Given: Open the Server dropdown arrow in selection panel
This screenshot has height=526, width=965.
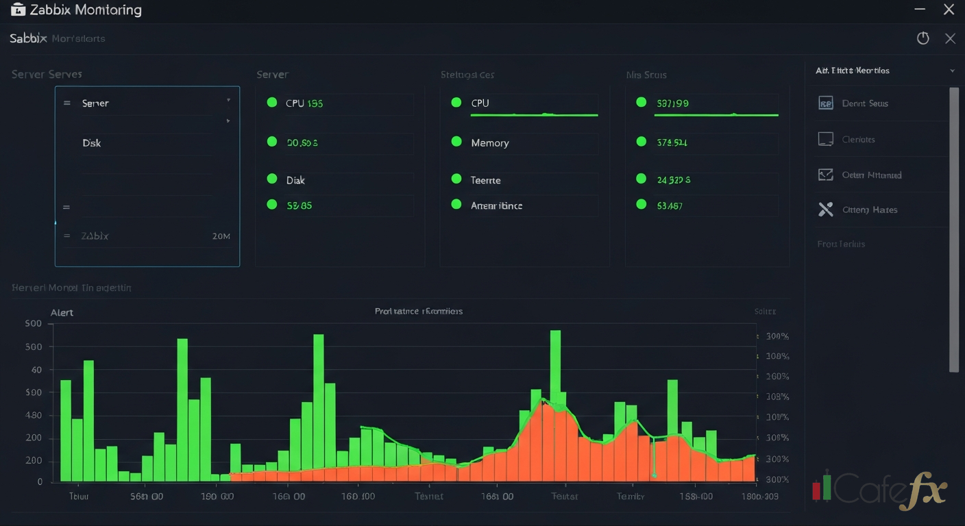Looking at the screenshot, I should click(228, 99).
